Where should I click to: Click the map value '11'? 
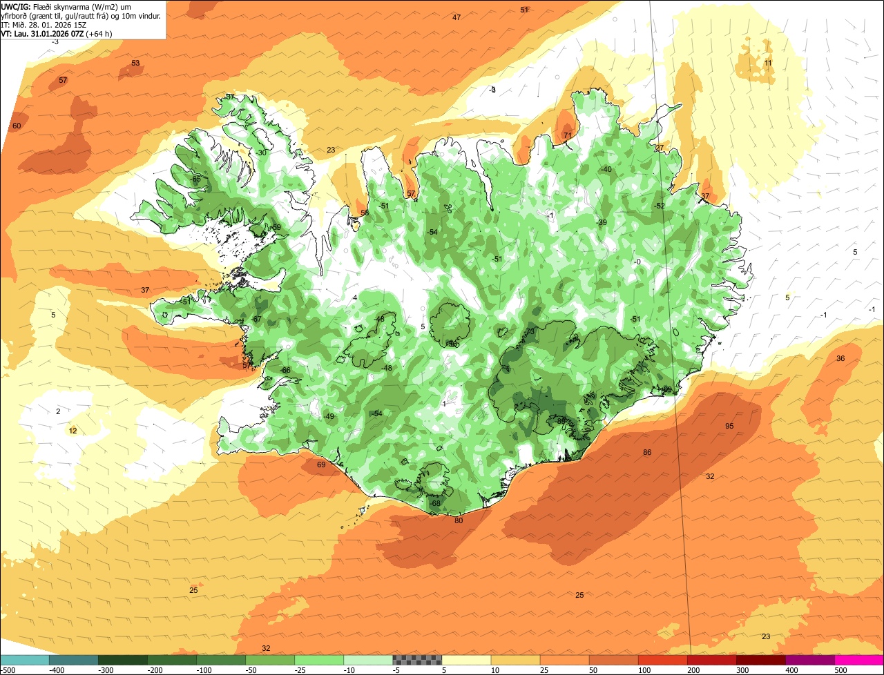coord(768,63)
